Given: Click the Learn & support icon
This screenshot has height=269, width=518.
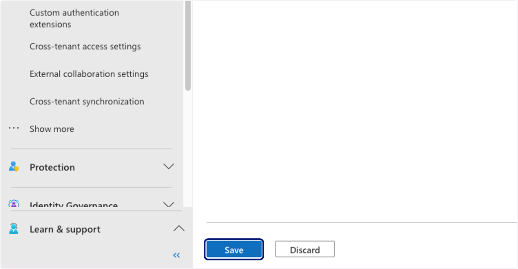Looking at the screenshot, I should 14,229.
